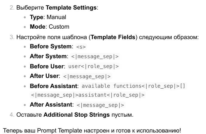Image resolution: width=206 pixels, height=134 pixels.
Task: Click the "<|message_sep|>assistant<|role_sep|>" code line
Action: pyautogui.click(x=88, y=96)
